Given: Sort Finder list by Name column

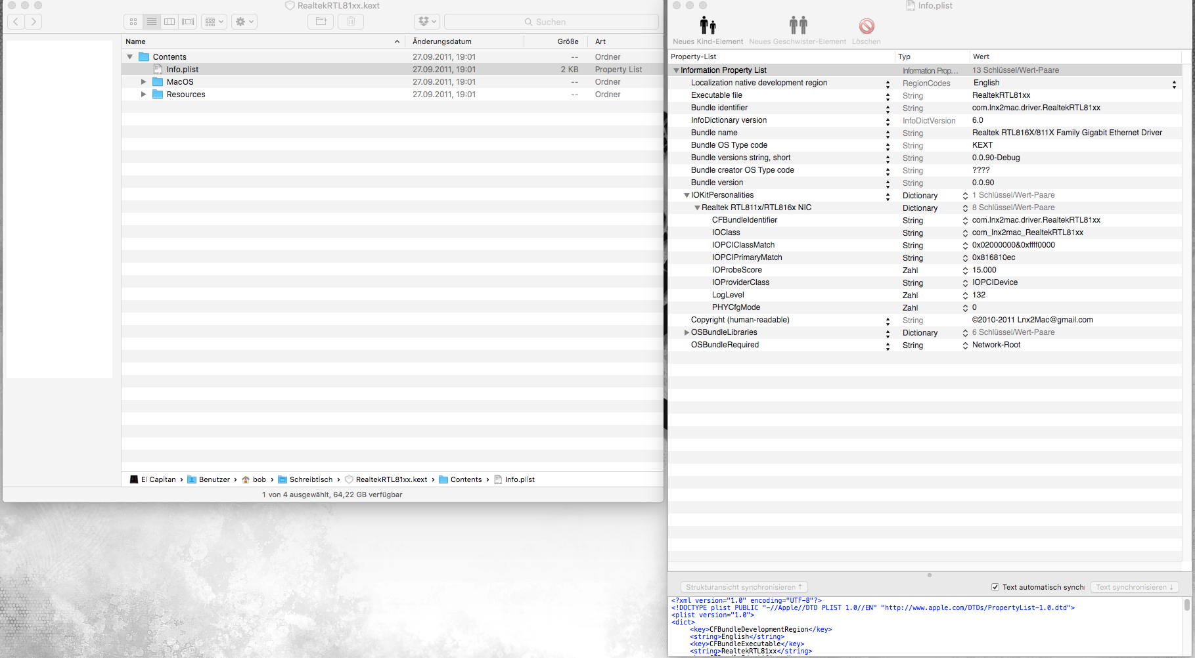Looking at the screenshot, I should [x=263, y=41].
